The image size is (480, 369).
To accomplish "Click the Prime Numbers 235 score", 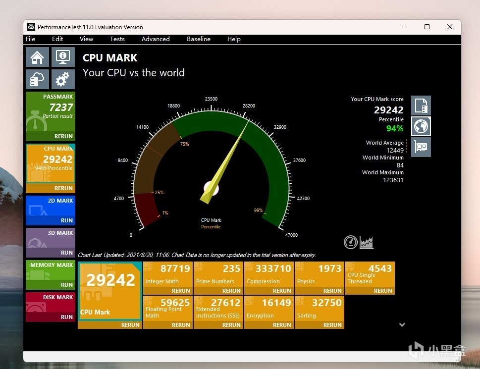I will [x=232, y=268].
